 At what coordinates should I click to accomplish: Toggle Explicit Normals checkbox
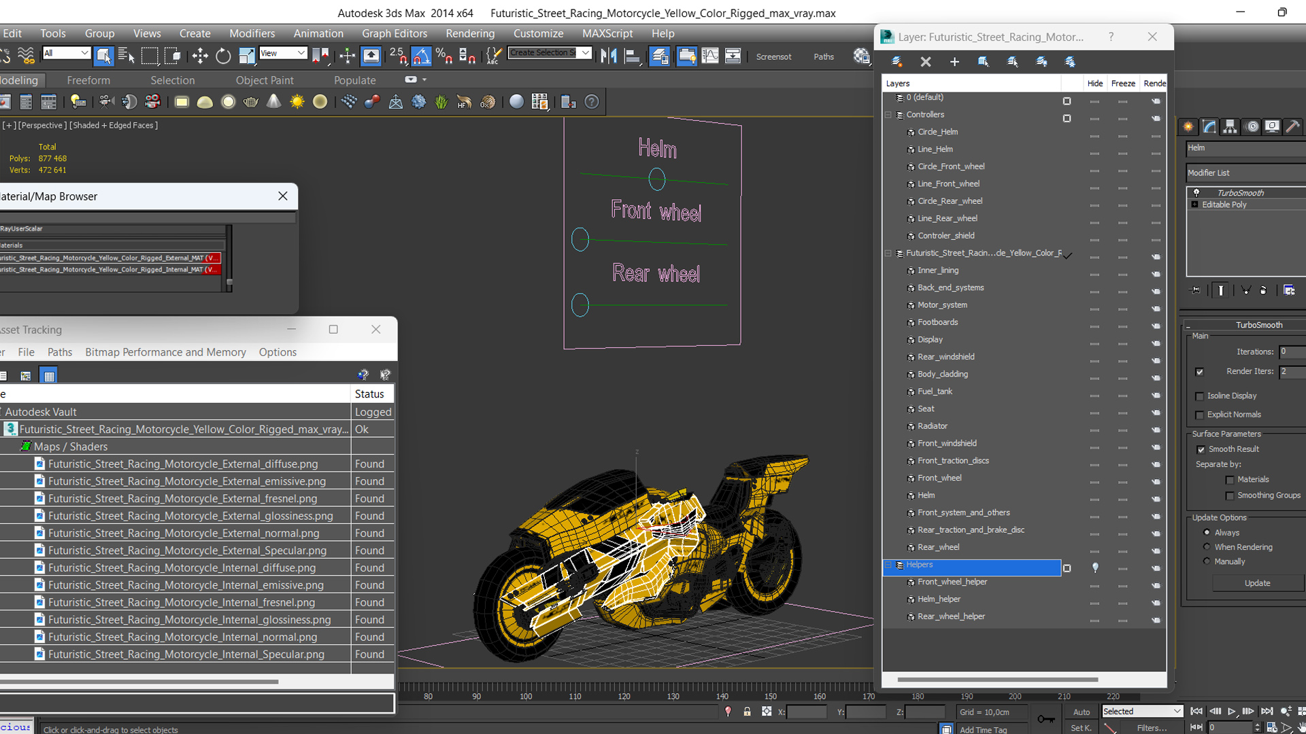point(1200,415)
